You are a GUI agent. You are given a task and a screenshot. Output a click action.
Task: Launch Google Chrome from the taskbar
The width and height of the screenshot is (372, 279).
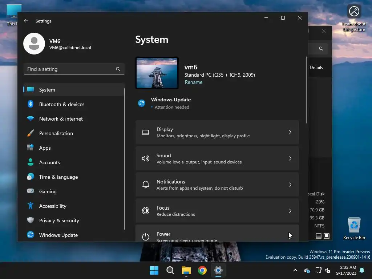202,270
